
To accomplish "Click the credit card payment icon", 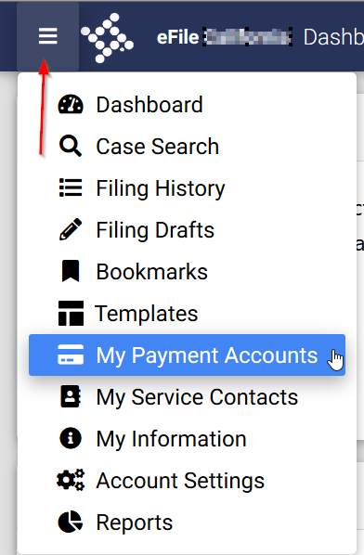I will click(x=71, y=355).
